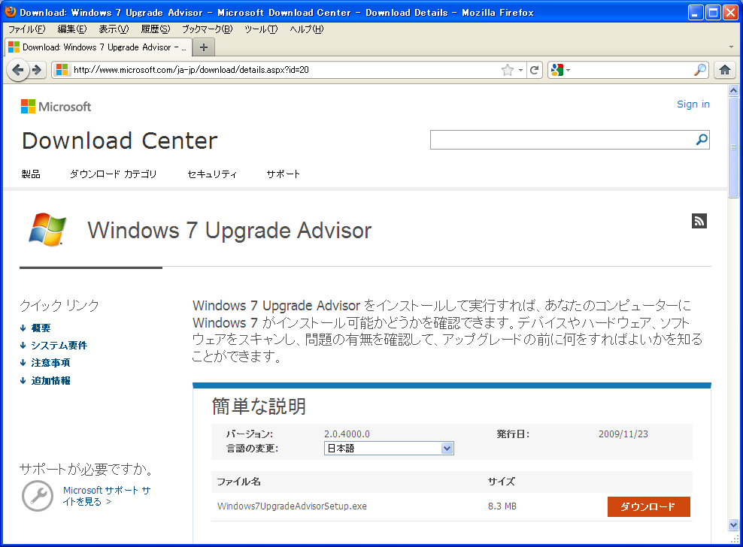The width and height of the screenshot is (743, 547).
Task: Click the Microsoft logo in page header
Action: (x=56, y=107)
